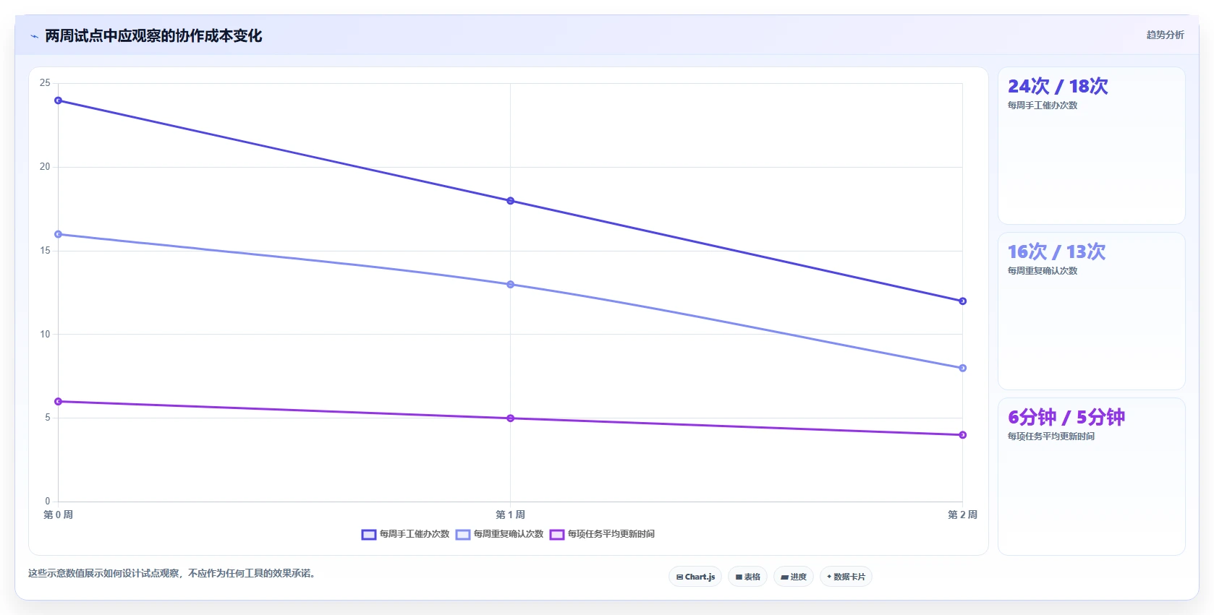Toggle 每项任务平均更新时间 legend item
This screenshot has height=615, width=1214.
pos(603,534)
